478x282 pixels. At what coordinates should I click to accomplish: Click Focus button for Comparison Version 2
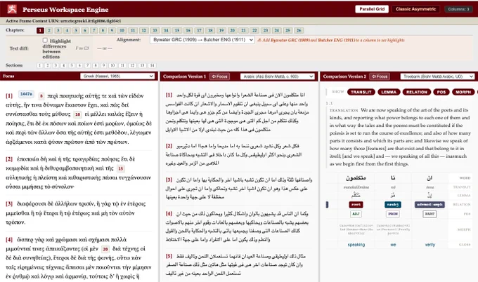380,76
